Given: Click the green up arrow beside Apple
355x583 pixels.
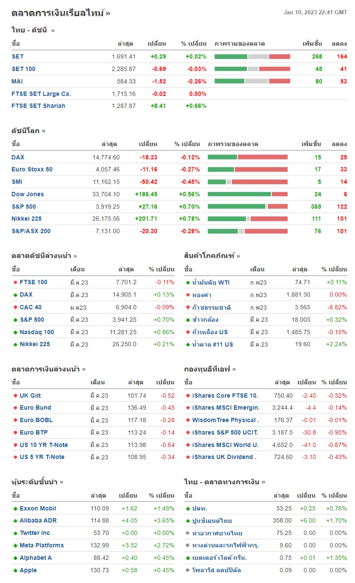Looking at the screenshot, I should pyautogui.click(x=15, y=570).
